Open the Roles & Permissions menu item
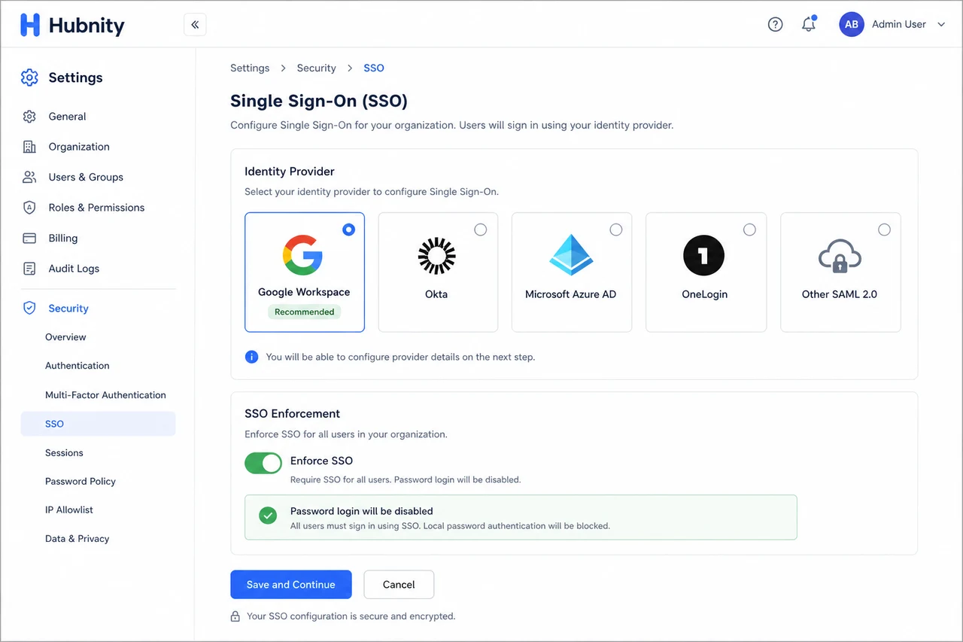This screenshot has width=963, height=642. click(98, 208)
